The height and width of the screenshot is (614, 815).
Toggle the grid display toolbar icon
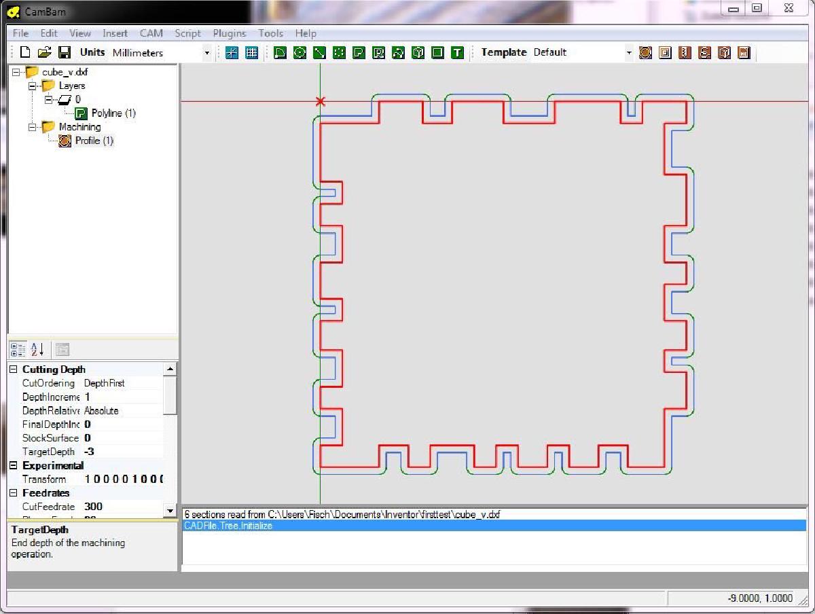251,52
